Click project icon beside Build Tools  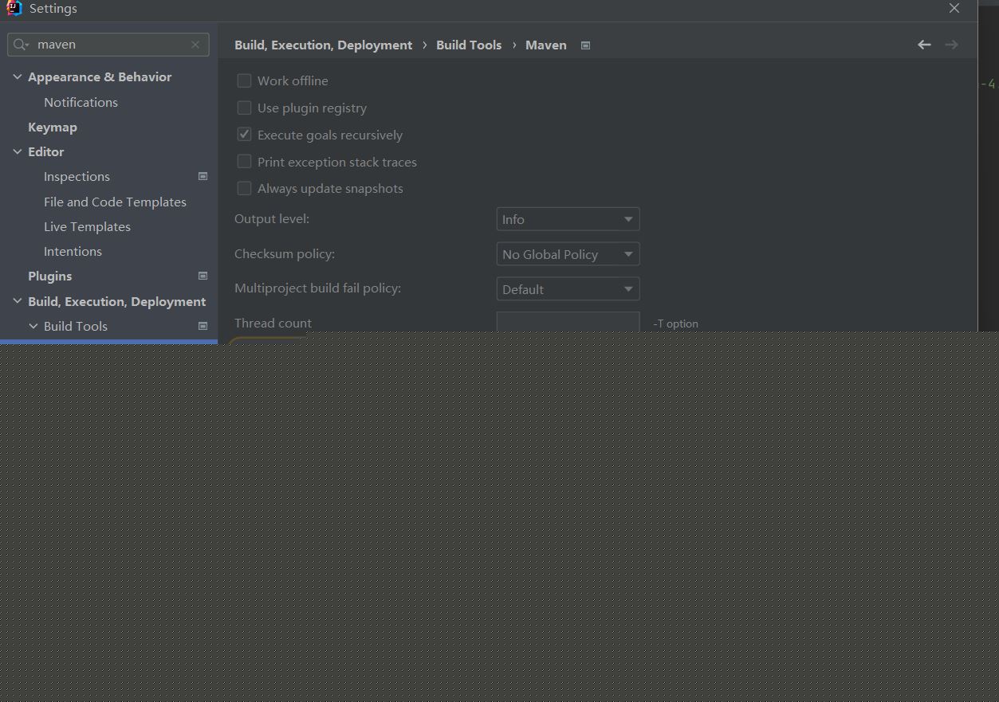[203, 326]
